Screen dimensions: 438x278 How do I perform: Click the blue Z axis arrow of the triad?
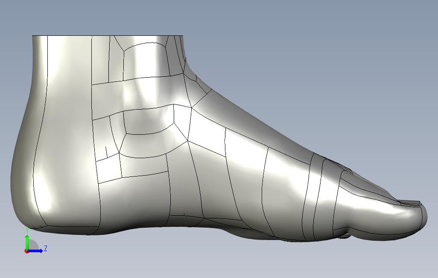click(35, 251)
